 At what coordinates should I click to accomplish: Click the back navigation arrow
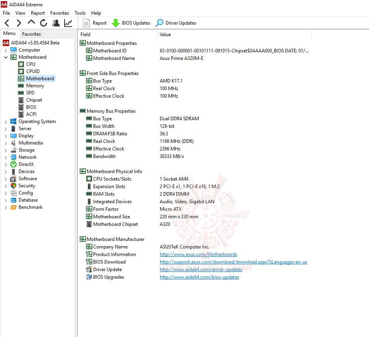tap(6, 23)
